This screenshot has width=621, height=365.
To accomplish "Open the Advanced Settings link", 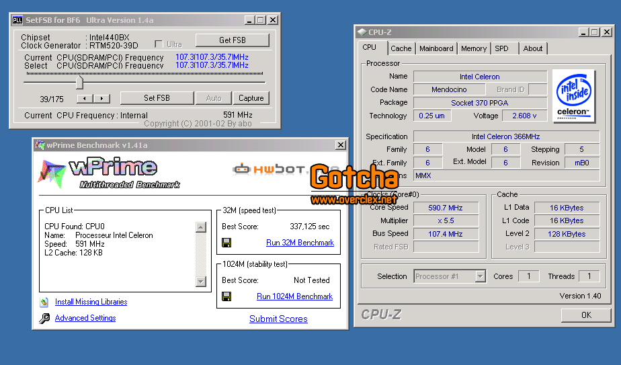I will point(85,318).
